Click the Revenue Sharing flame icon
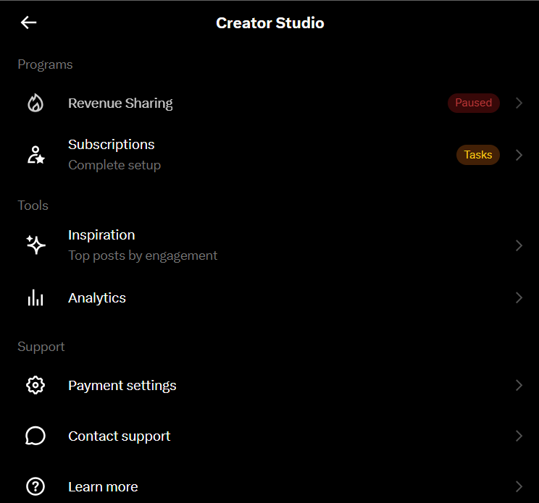 pos(35,103)
